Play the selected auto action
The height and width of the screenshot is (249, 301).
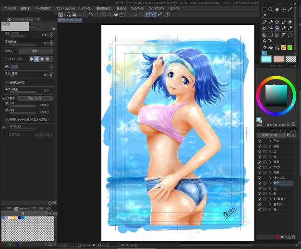[x=283, y=237]
